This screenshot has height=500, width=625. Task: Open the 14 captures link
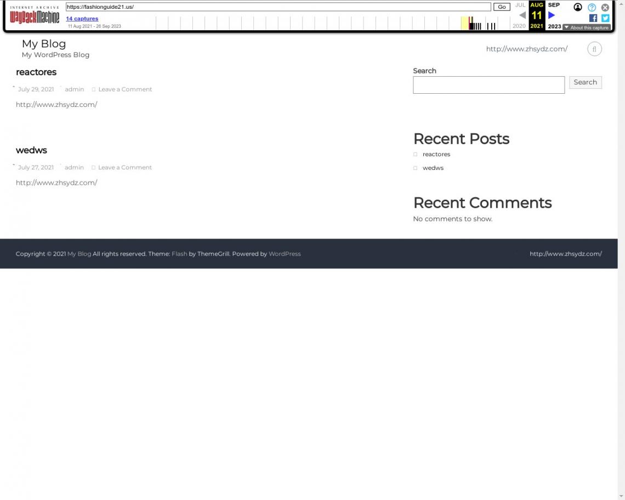(82, 19)
